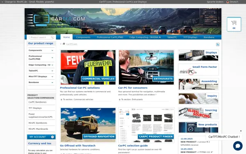Viewport: 246px width, 154px height.
Task: Click the search magnifier icon
Action: tap(52, 37)
